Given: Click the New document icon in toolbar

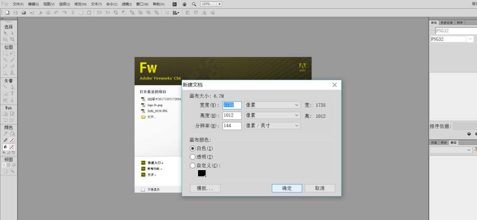Looking at the screenshot, I should coord(7,12).
